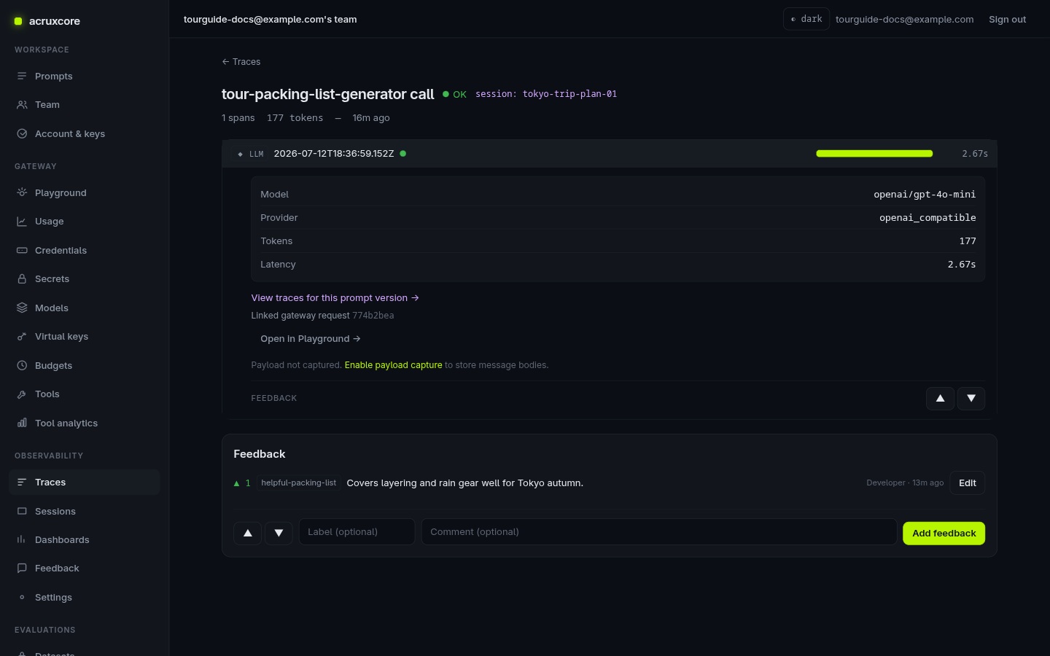Viewport: 1050px width, 656px height.
Task: Open the Team page
Action: click(x=84, y=105)
